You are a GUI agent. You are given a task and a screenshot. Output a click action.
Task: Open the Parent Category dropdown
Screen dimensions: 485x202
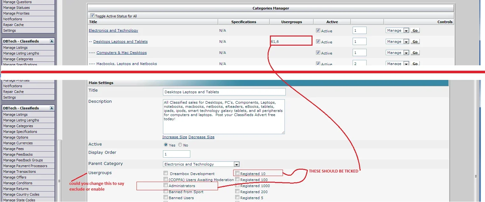click(x=201, y=164)
